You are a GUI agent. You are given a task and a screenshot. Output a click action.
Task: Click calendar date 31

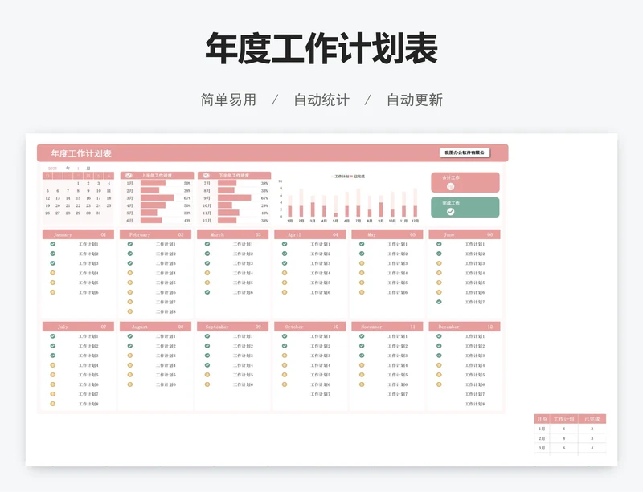pos(98,213)
